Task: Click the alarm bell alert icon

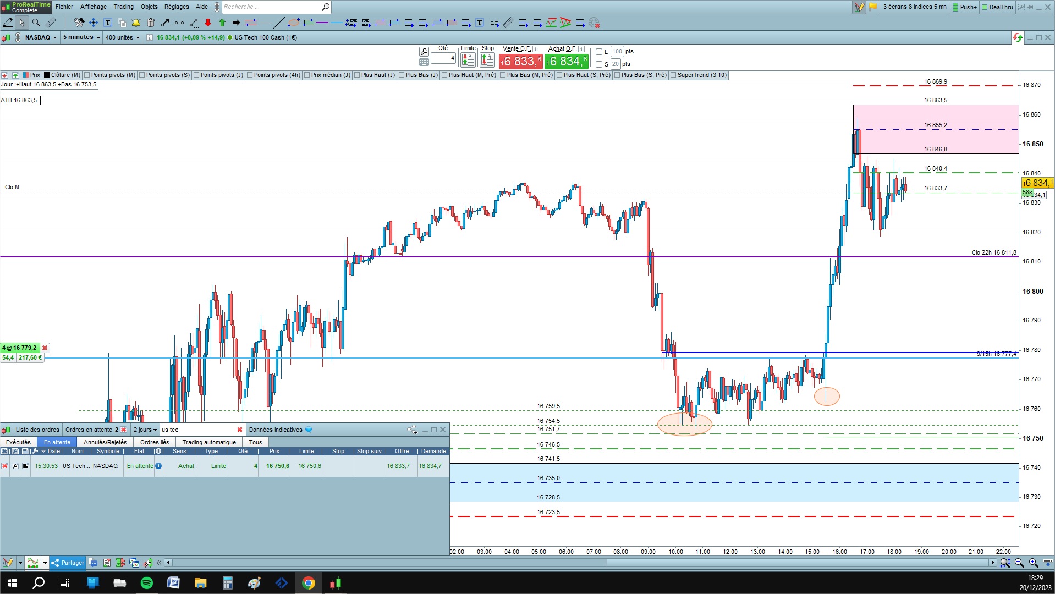Action: coord(136,23)
